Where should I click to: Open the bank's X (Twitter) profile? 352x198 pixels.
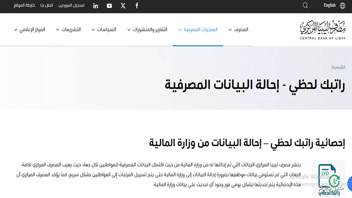tap(123, 5)
